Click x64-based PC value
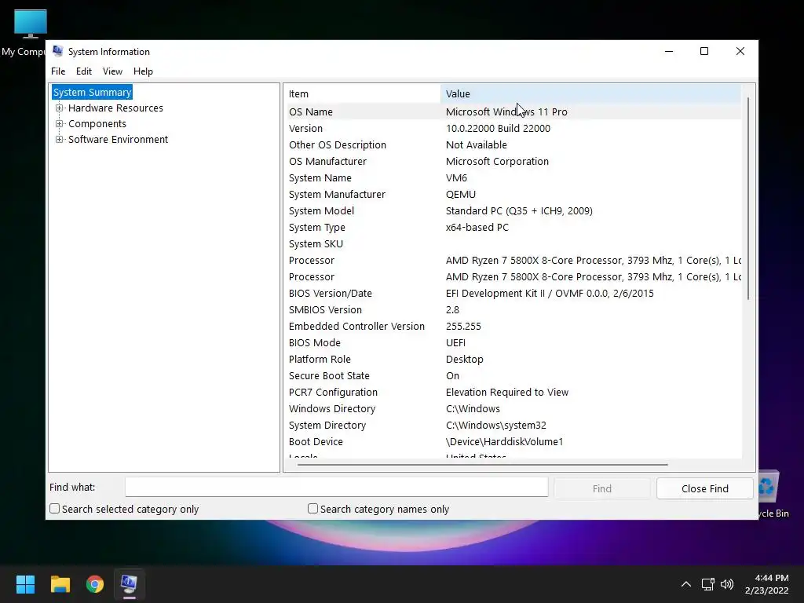Image resolution: width=804 pixels, height=603 pixels. coord(477,227)
